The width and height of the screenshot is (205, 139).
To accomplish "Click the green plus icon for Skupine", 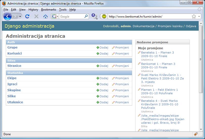I will 98,90.
